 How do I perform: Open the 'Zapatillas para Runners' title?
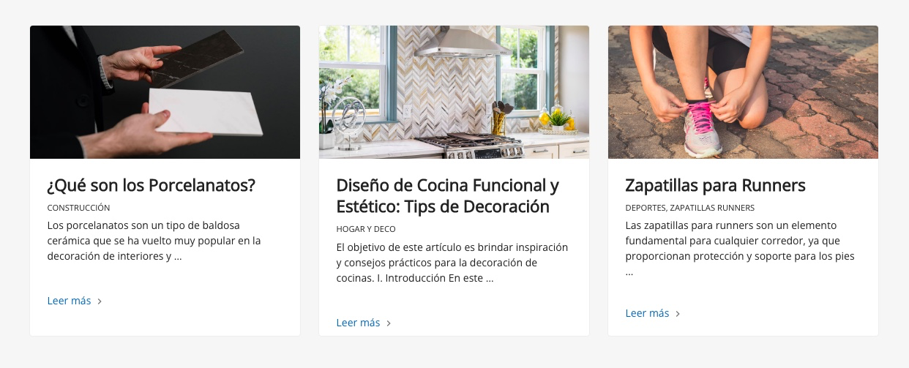pyautogui.click(x=715, y=185)
